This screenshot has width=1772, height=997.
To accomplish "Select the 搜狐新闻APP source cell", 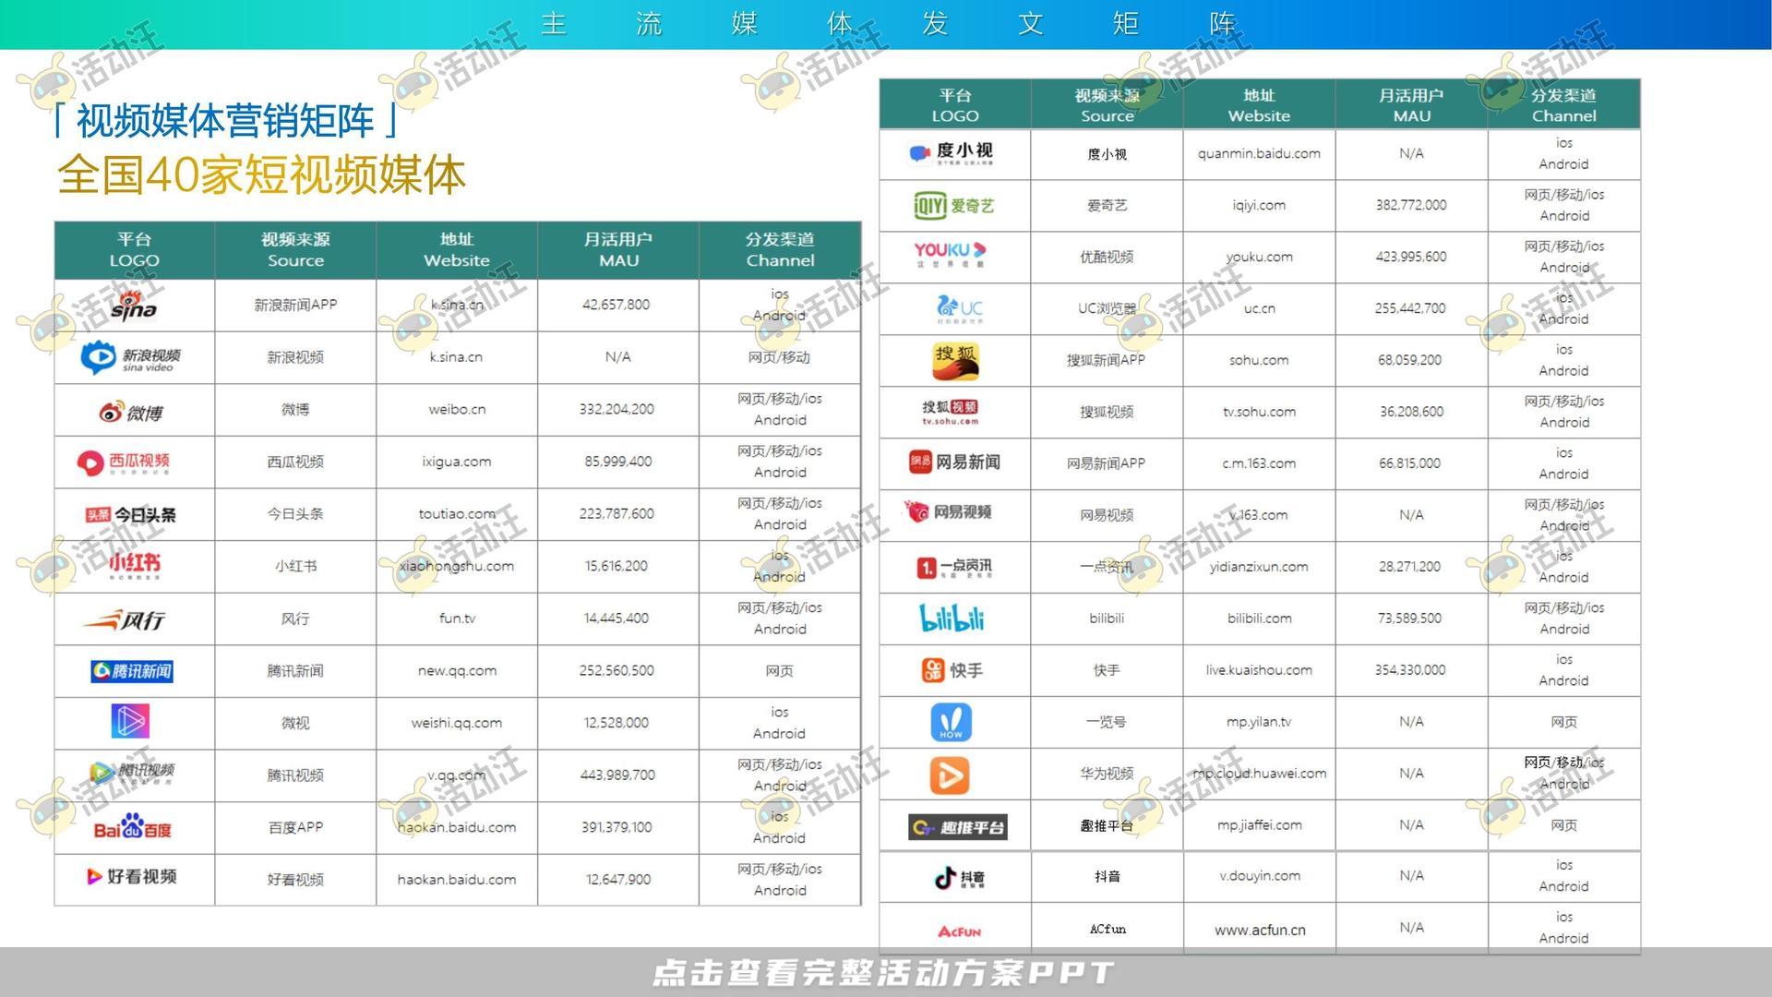I will pos(1106,360).
